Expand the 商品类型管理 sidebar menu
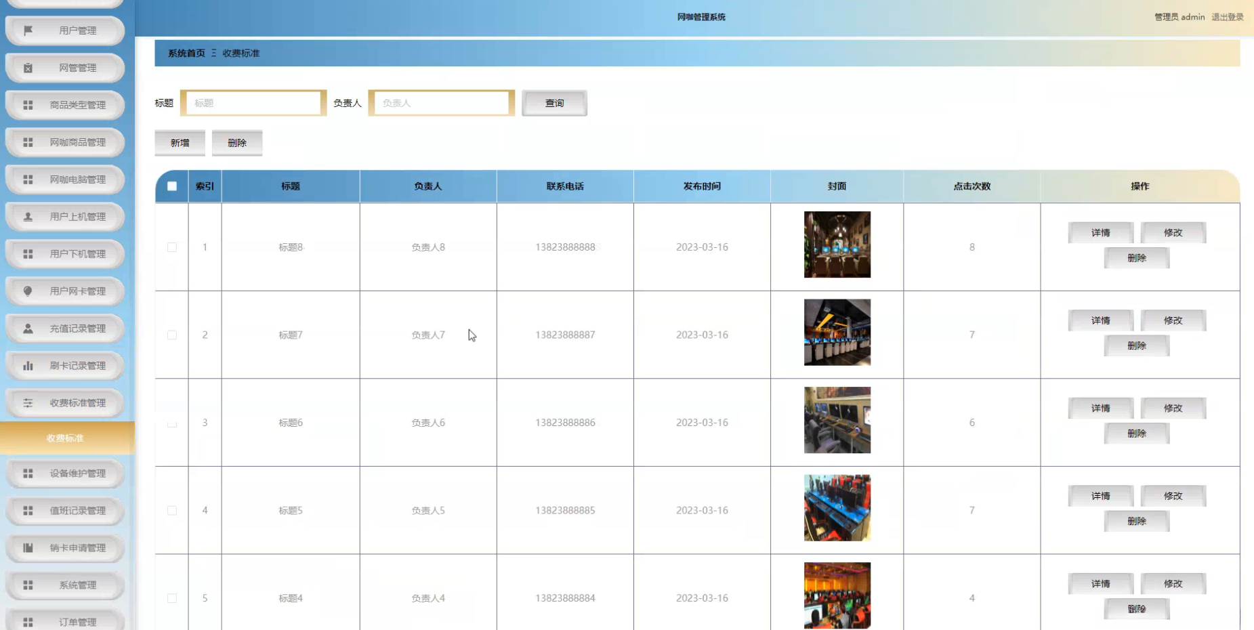 65,105
